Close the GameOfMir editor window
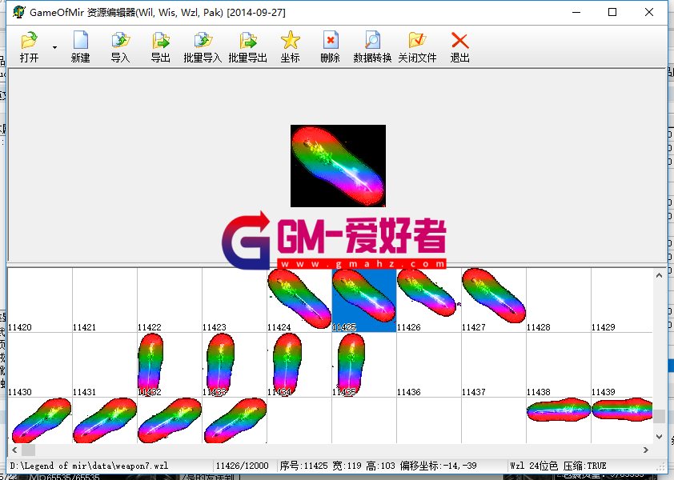674x480 pixels. pos(649,12)
